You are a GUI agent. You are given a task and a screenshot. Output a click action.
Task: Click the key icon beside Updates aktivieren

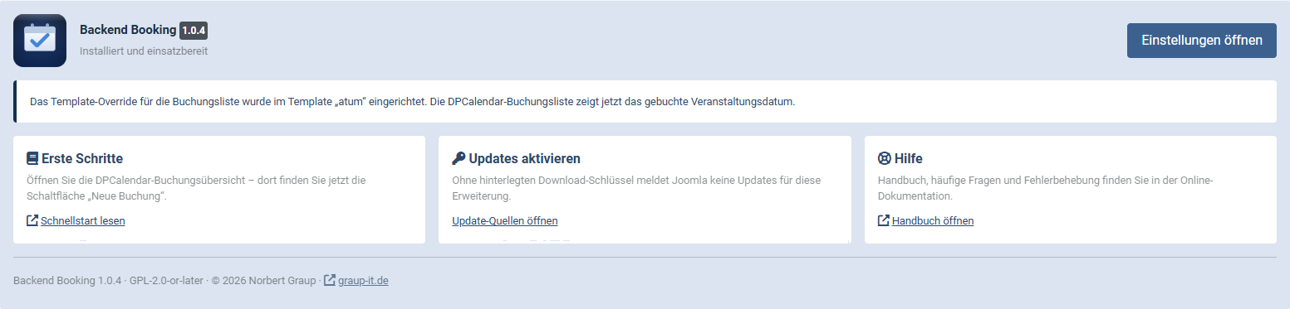click(x=459, y=158)
